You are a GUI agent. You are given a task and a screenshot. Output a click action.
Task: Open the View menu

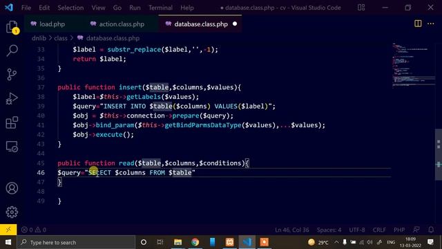[98, 8]
